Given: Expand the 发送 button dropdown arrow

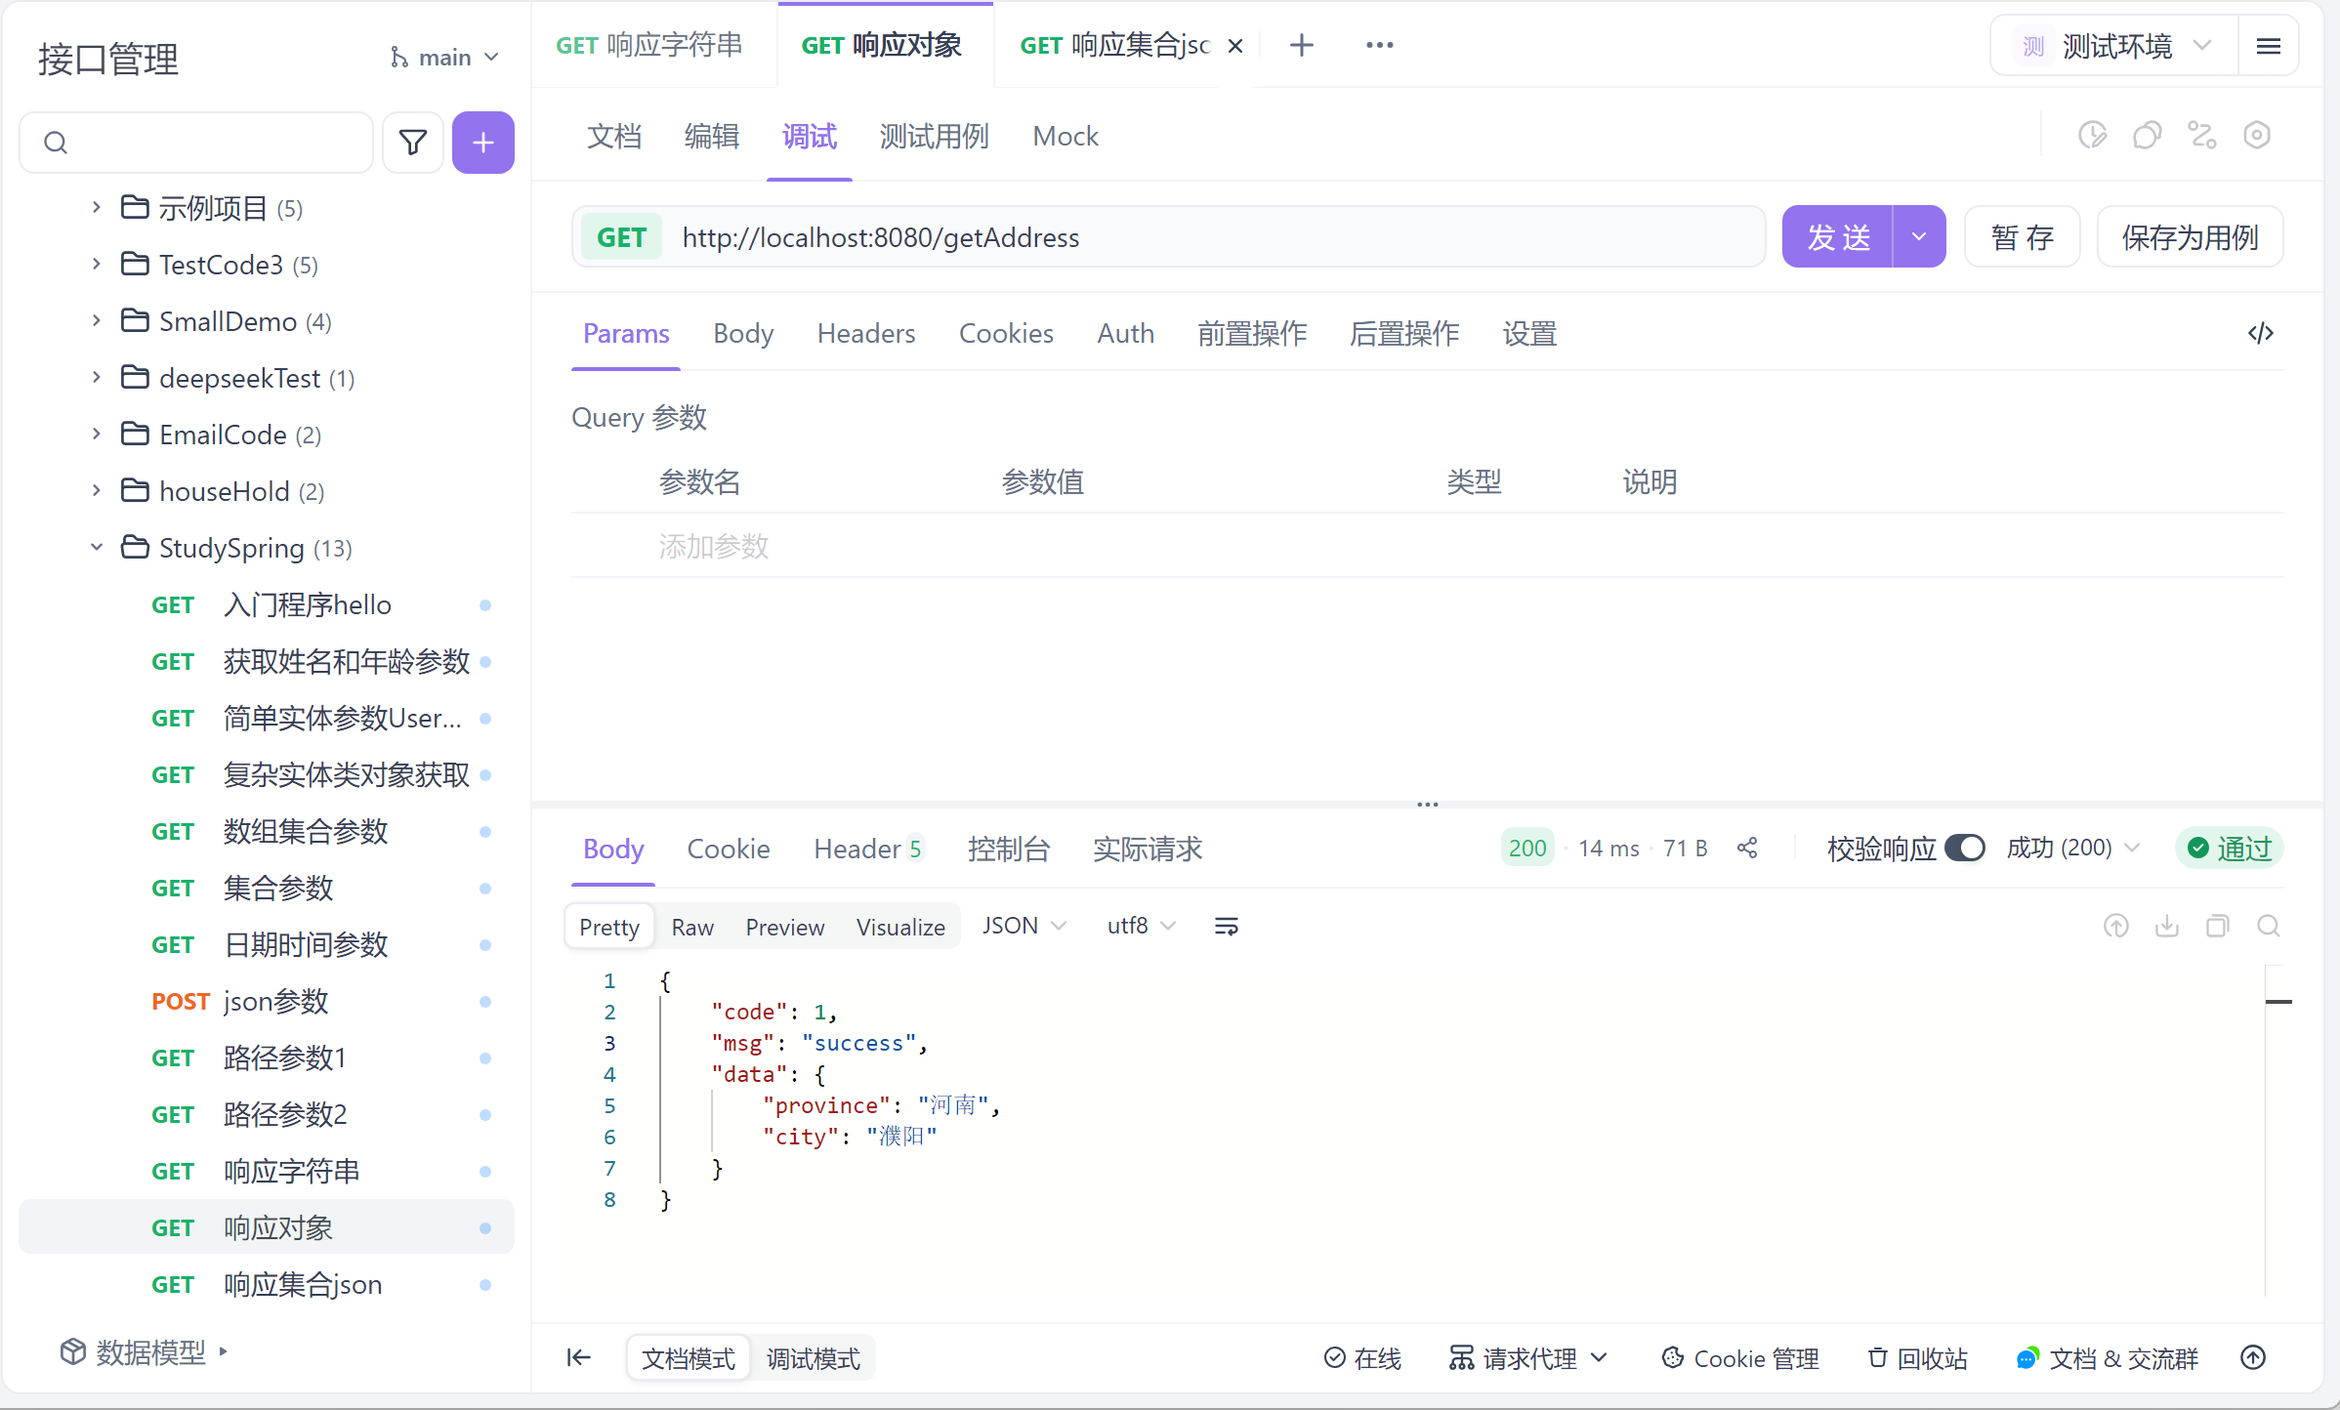Looking at the screenshot, I should pyautogui.click(x=1918, y=237).
